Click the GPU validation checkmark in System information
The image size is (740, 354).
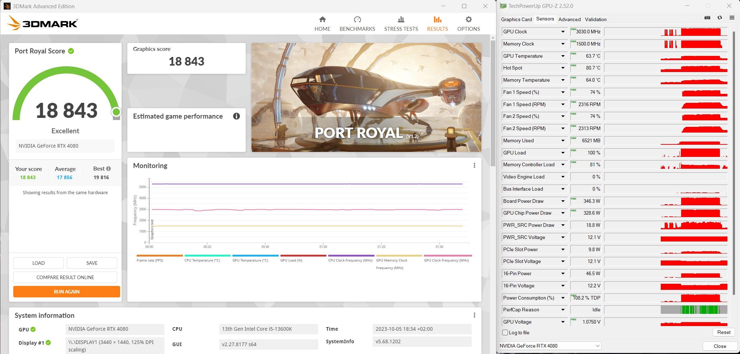[x=33, y=329]
